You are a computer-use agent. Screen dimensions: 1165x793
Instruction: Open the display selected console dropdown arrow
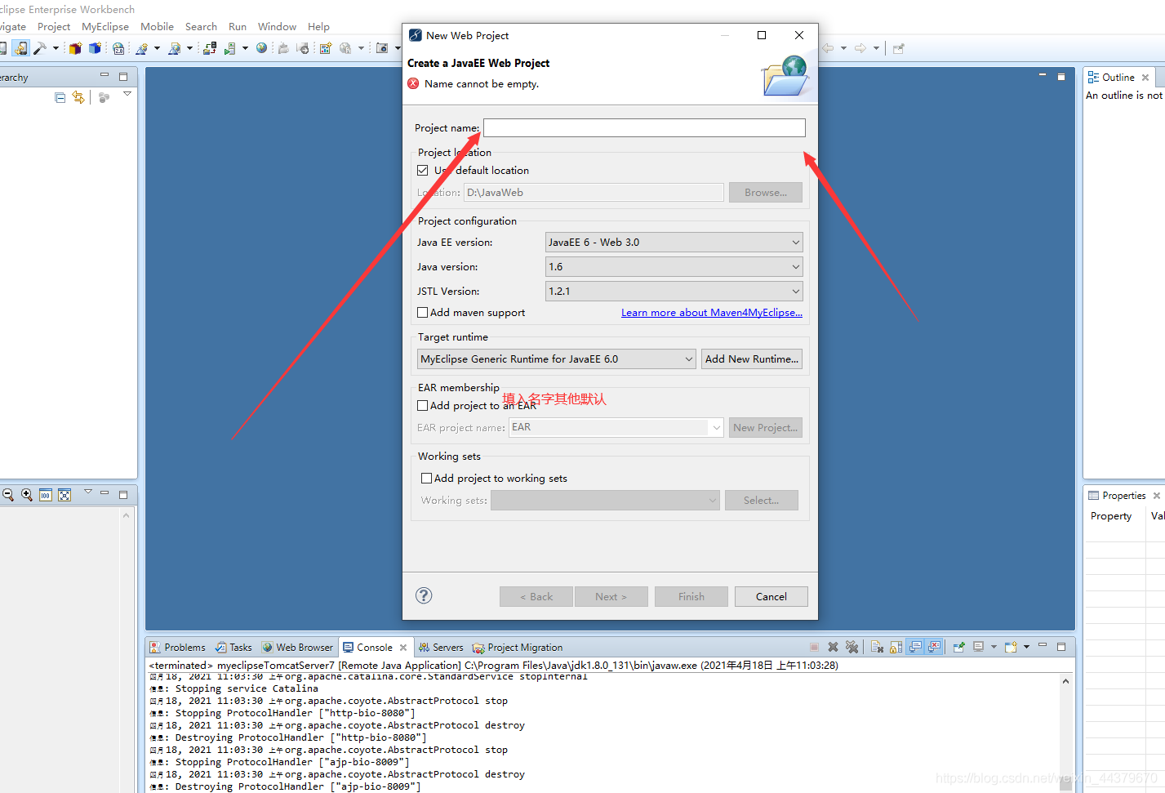click(994, 647)
